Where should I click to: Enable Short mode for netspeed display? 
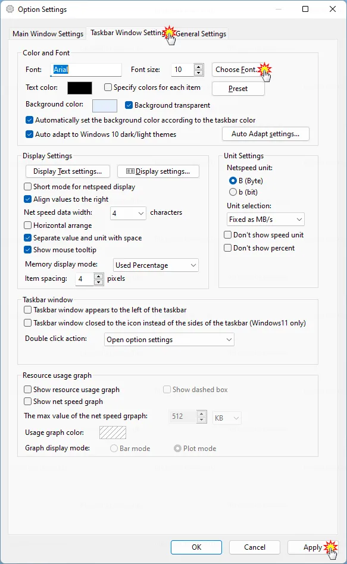point(28,187)
